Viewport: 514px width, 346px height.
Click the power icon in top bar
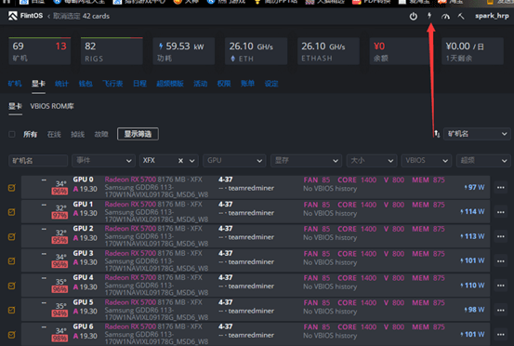[414, 16]
